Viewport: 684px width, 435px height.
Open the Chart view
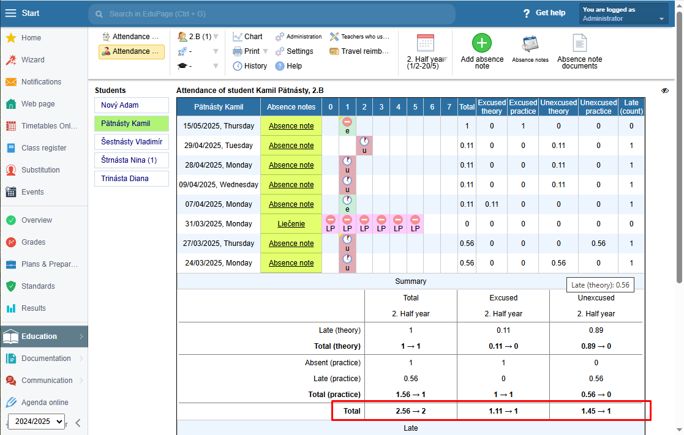[247, 37]
